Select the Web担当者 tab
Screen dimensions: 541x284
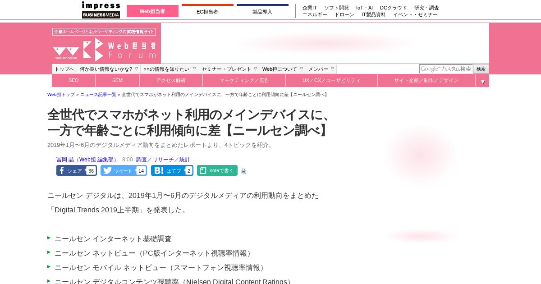point(152,11)
